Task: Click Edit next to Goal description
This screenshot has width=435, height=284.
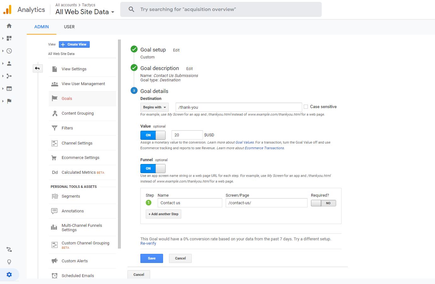Action: click(x=189, y=69)
